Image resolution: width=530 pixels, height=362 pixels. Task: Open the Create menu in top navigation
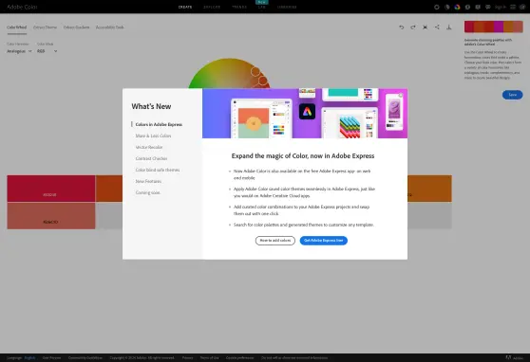coord(185,7)
